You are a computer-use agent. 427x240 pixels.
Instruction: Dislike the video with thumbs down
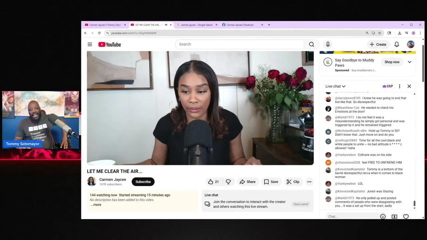tap(229, 182)
